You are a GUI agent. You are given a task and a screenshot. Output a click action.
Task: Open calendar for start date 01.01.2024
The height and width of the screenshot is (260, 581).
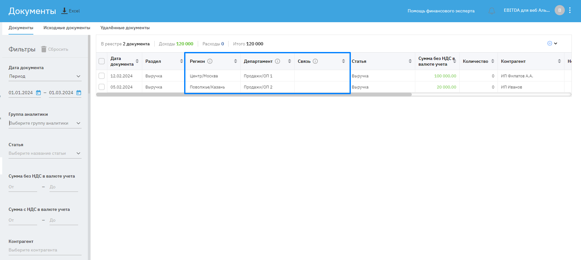(x=38, y=93)
